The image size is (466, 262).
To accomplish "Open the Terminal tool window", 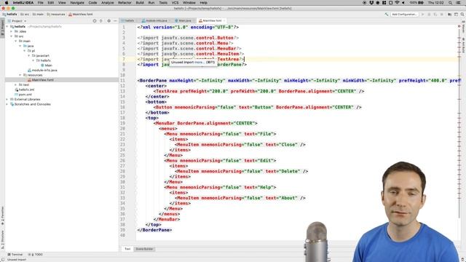I will [15, 255].
